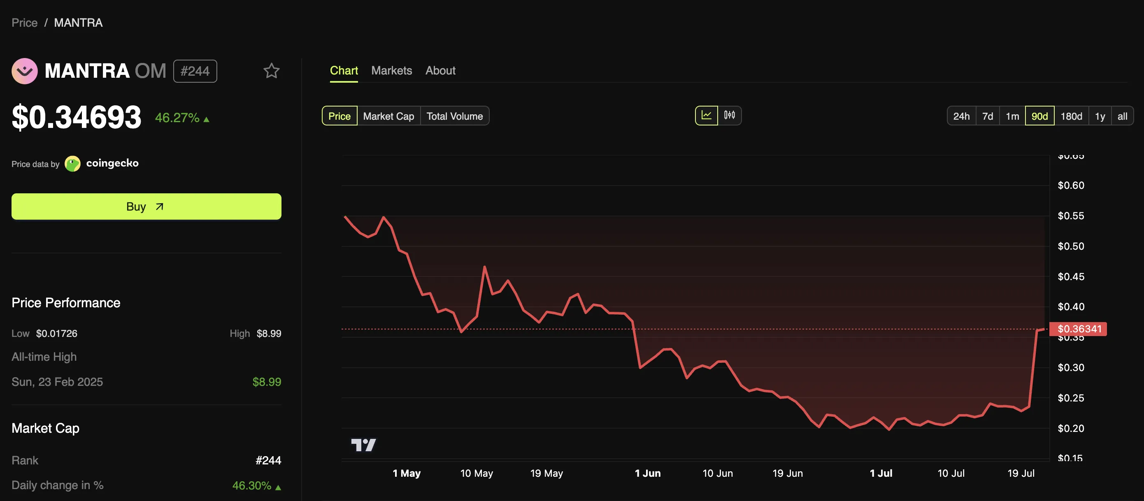Open the coingecko attribution logo

tap(73, 163)
